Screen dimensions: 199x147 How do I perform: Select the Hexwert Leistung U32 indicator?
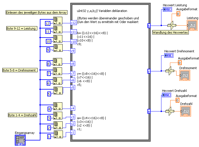tap(167, 9)
